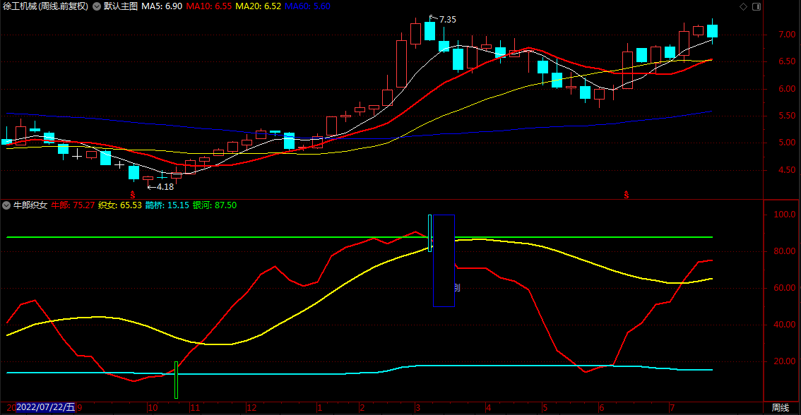The width and height of the screenshot is (801, 415).
Task: Click month 7 on the time axis
Action: point(672,408)
